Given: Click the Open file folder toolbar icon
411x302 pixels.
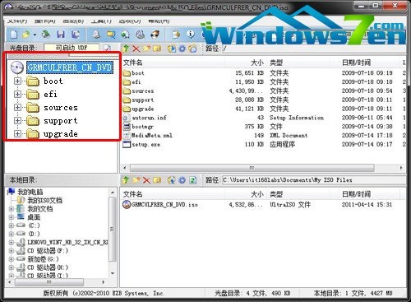Looking at the screenshot, I should (x=26, y=35).
